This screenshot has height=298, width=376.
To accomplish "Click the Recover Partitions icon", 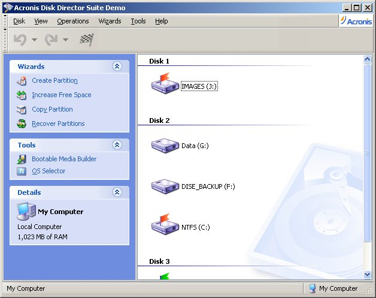I will [x=22, y=124].
